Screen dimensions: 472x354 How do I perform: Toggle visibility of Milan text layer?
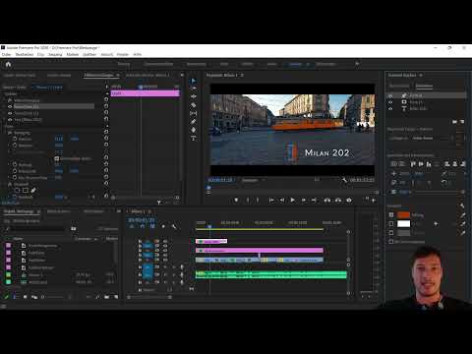click(390, 108)
